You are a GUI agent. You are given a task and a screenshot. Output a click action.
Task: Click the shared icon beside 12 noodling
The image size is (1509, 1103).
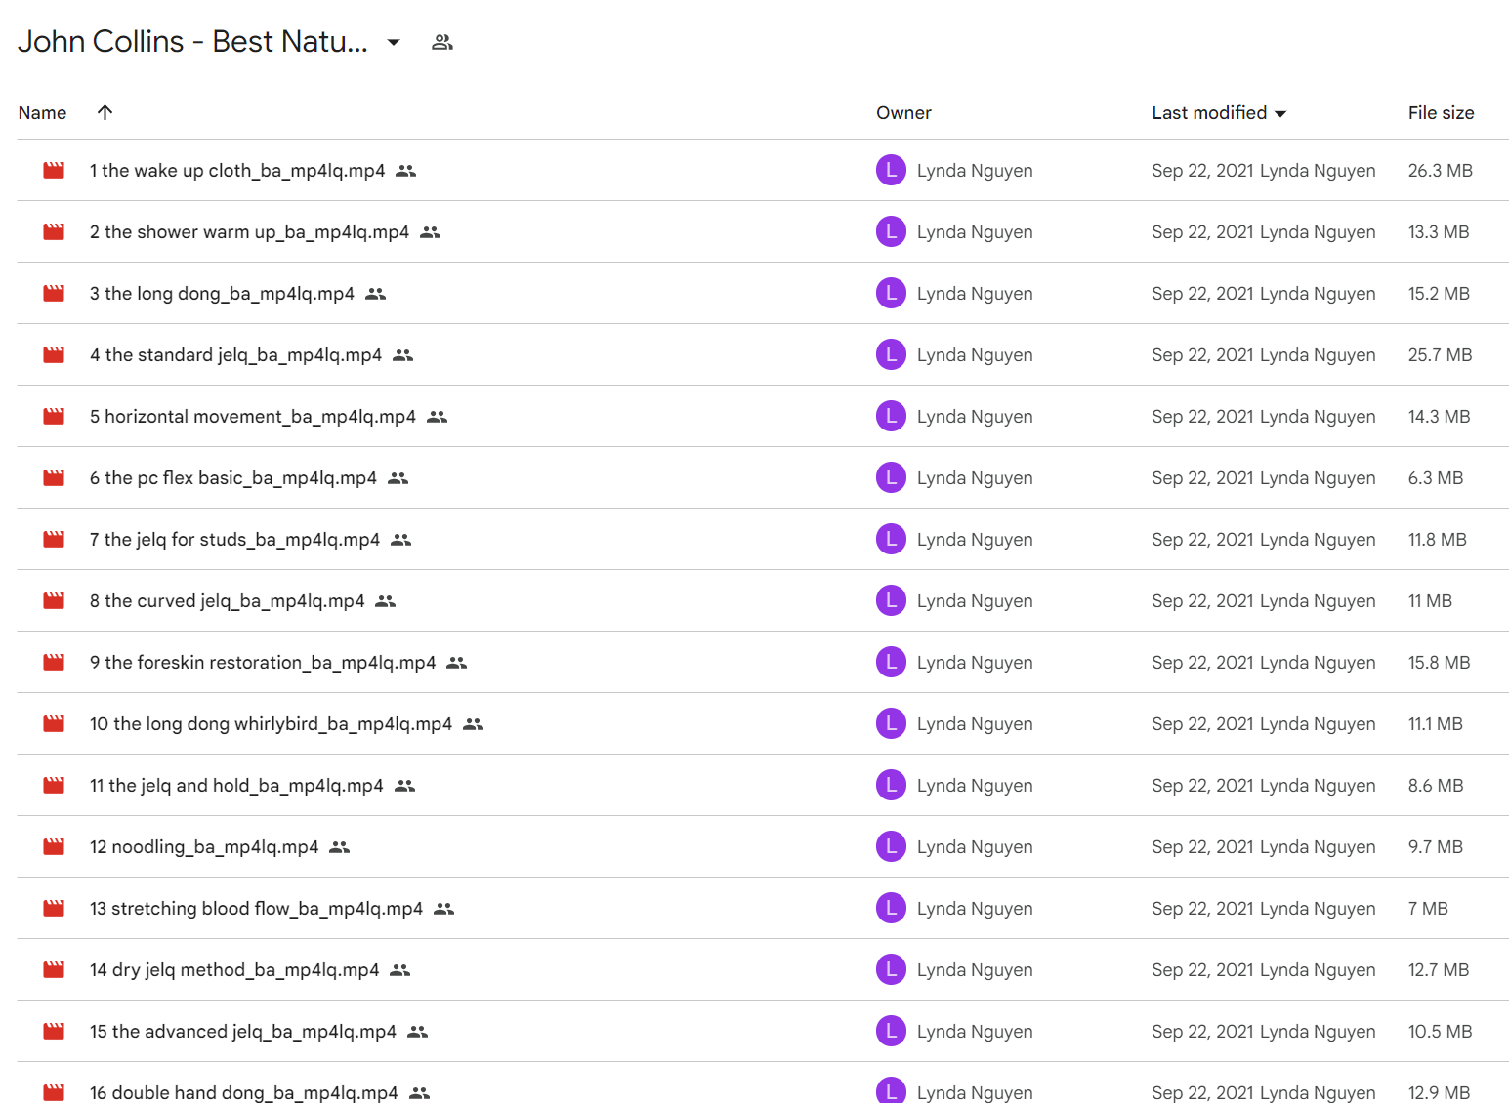pyautogui.click(x=339, y=847)
